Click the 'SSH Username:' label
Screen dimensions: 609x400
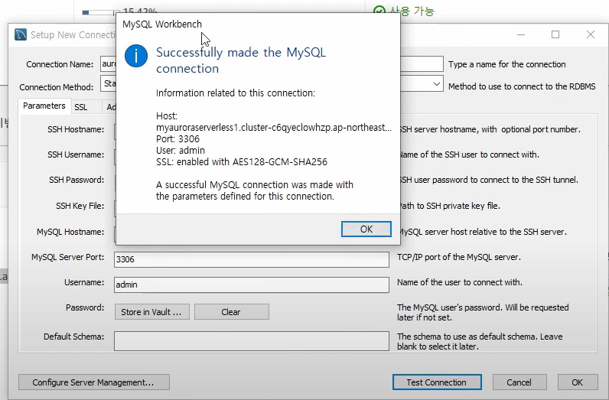pos(76,154)
